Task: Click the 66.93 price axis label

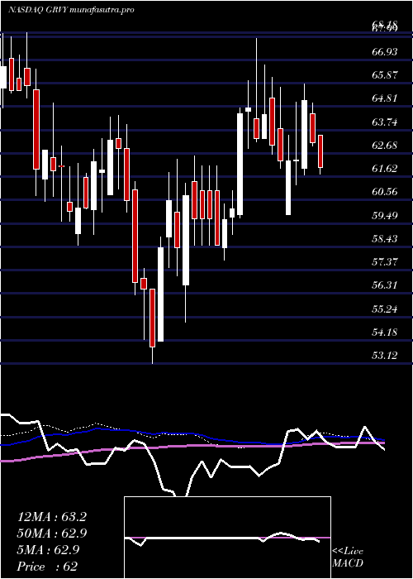Action: pos(385,51)
